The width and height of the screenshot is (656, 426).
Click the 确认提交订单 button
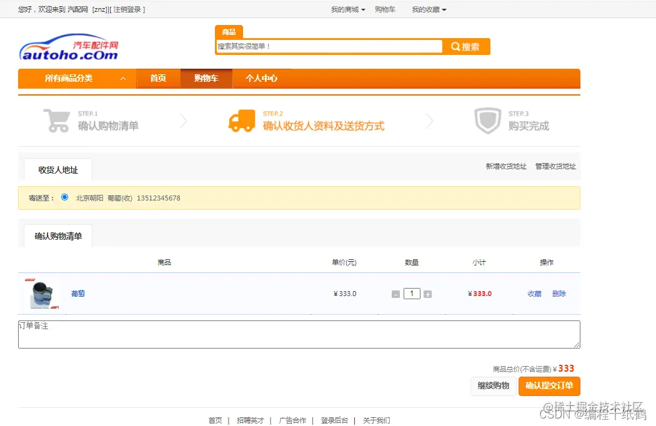[549, 385]
